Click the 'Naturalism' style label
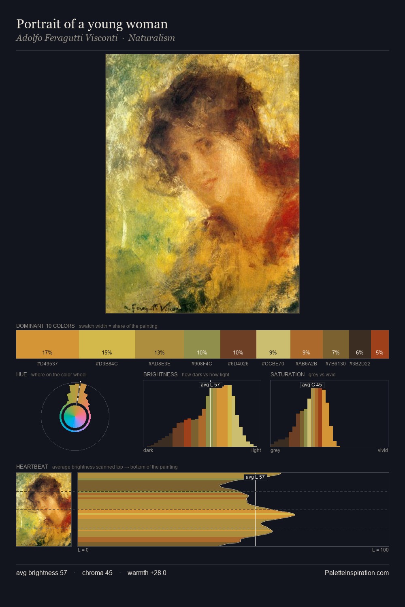 tap(151, 38)
